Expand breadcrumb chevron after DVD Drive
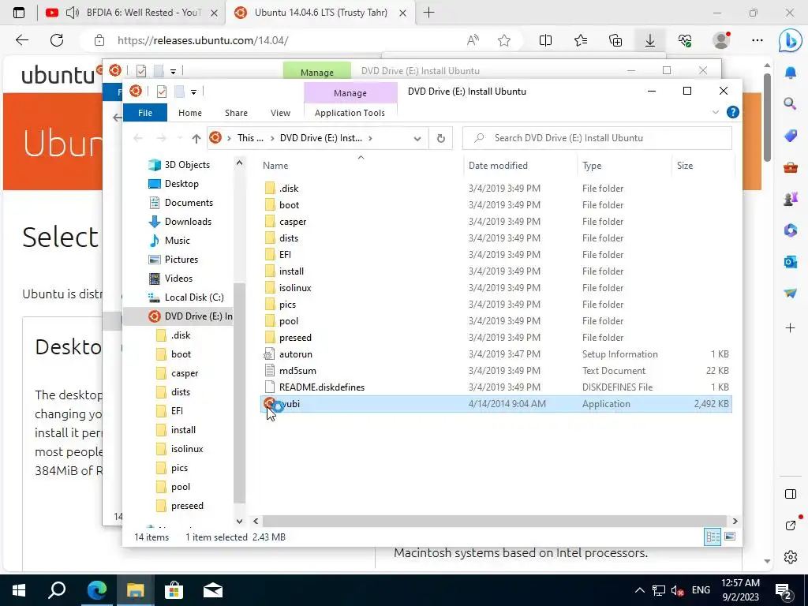The width and height of the screenshot is (808, 606). pos(370,138)
